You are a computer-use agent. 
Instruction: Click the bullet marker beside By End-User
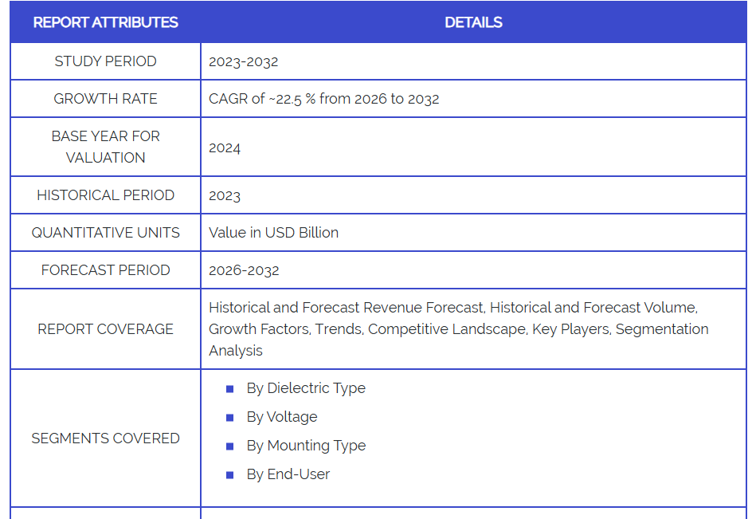pos(230,475)
